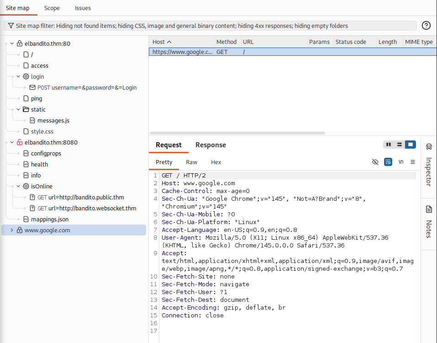Viewport: 437px width, 343px height.
Task: Switch the editor to Raw view
Action: 191,162
